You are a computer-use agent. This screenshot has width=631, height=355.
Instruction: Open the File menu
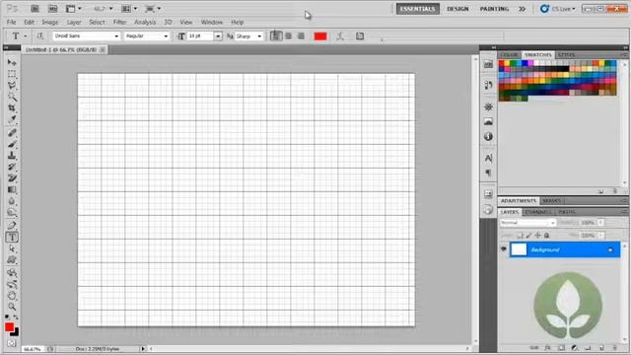[11, 22]
